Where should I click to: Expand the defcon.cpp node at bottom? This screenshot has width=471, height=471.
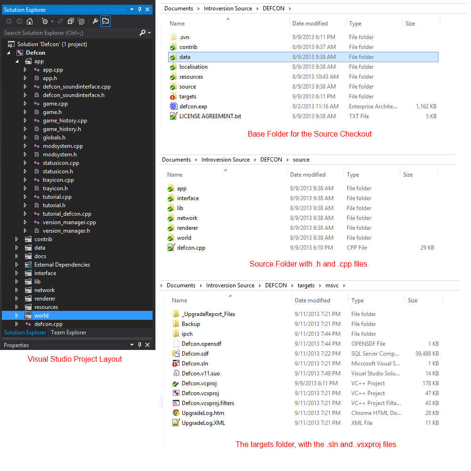17,324
